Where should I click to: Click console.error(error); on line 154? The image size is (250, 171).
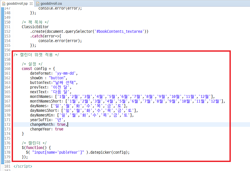click(60, 41)
